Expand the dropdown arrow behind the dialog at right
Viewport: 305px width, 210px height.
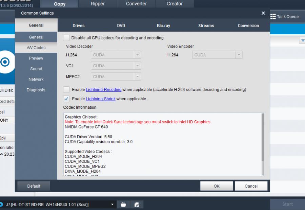coord(302,40)
